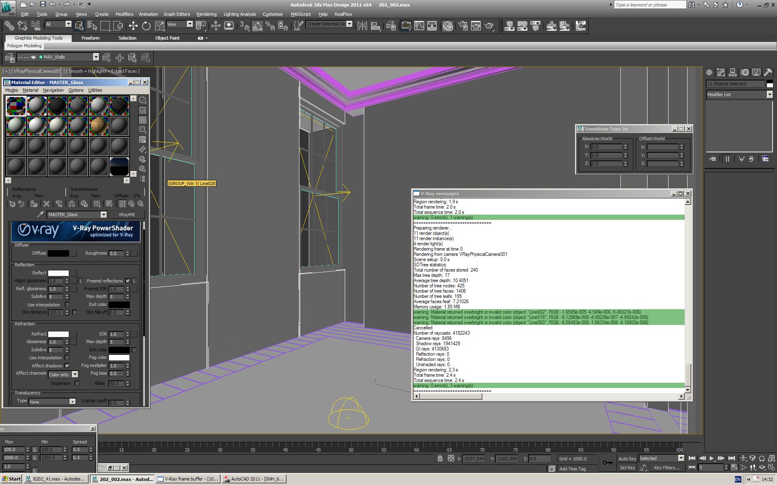This screenshot has height=485, width=777.
Task: Click Reset Map/Mtl delete icon
Action: tap(47, 204)
